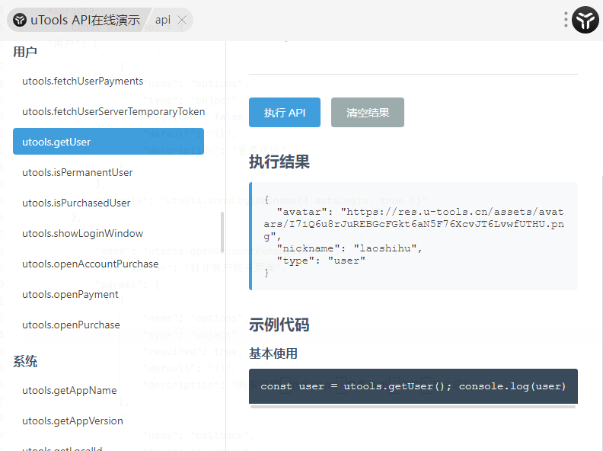The width and height of the screenshot is (603, 451).
Task: Go to utools.openPayment entry
Action: pos(70,295)
